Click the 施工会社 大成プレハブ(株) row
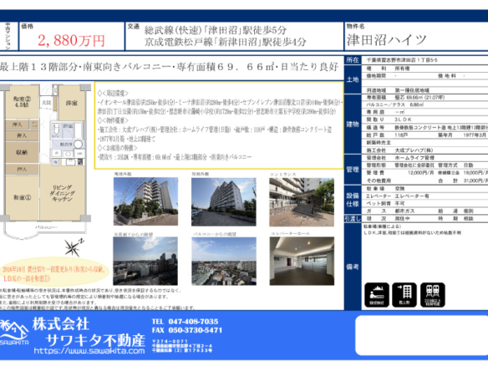 pos(425,150)
